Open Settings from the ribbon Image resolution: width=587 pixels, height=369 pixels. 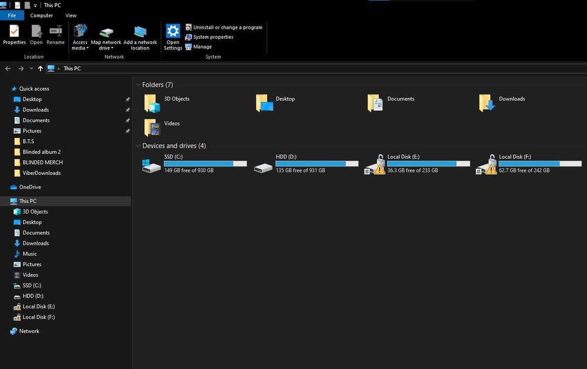tap(173, 38)
